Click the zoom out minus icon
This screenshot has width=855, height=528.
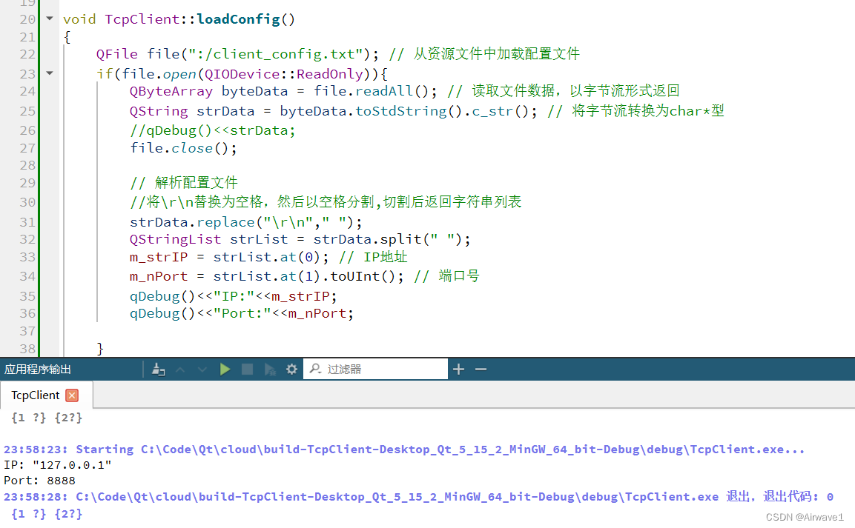coord(481,368)
